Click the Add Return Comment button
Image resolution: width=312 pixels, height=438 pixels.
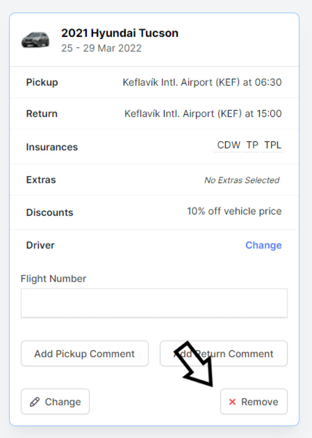pos(223,353)
